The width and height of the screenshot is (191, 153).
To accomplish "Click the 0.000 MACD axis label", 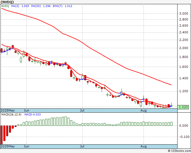I will tap(184, 126).
